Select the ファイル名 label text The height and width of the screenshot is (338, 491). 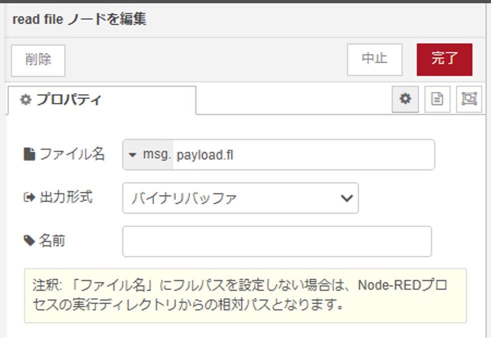(72, 154)
